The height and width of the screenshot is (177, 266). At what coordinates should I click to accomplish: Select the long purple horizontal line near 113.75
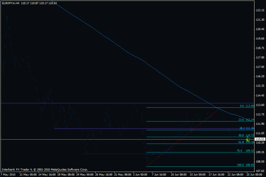click(x=127, y=103)
